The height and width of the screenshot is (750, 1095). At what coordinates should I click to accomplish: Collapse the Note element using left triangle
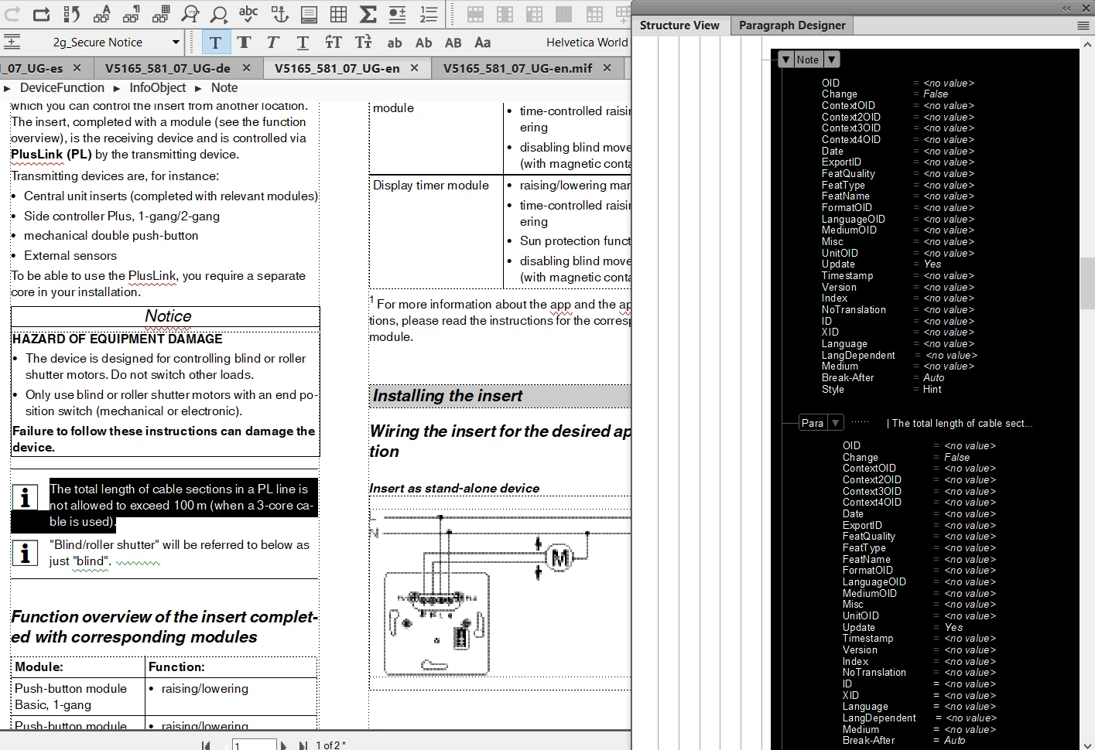(x=785, y=60)
